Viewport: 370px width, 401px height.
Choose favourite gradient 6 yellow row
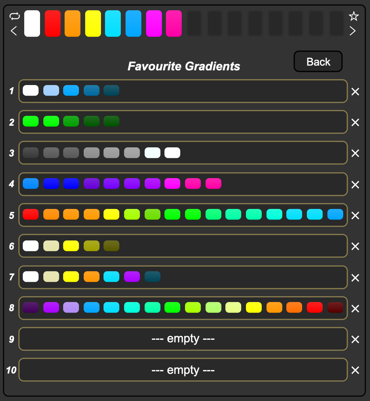[x=183, y=246]
